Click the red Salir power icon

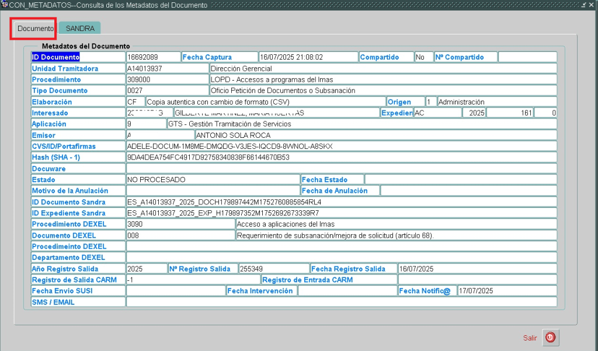pyautogui.click(x=551, y=338)
